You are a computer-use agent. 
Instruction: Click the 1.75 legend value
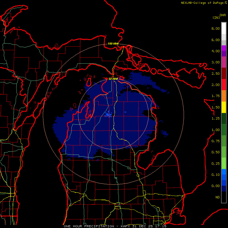click(216, 96)
